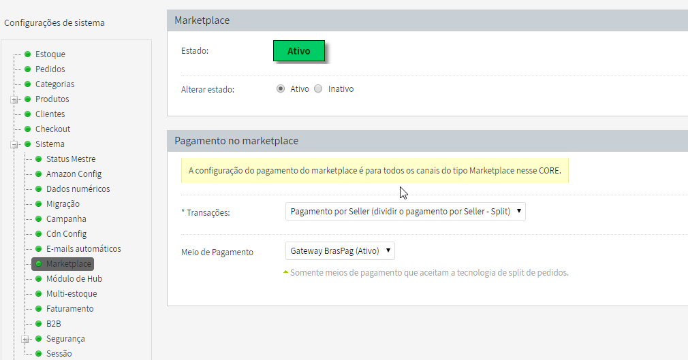Select Migração in the tree
This screenshot has height=360, width=688.
click(x=63, y=204)
